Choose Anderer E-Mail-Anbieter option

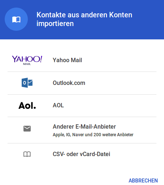pos(82,130)
